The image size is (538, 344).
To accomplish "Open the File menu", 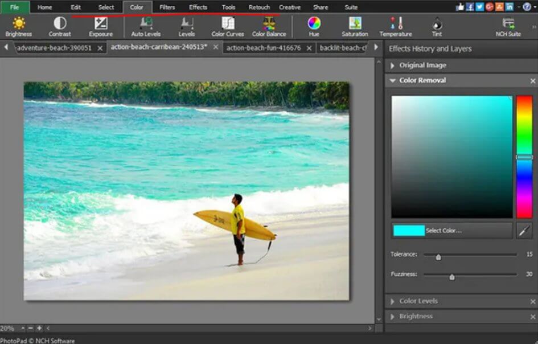I will pos(15,7).
